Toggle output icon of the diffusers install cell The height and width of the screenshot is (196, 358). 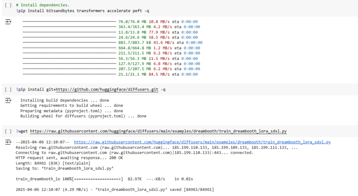[8, 101]
